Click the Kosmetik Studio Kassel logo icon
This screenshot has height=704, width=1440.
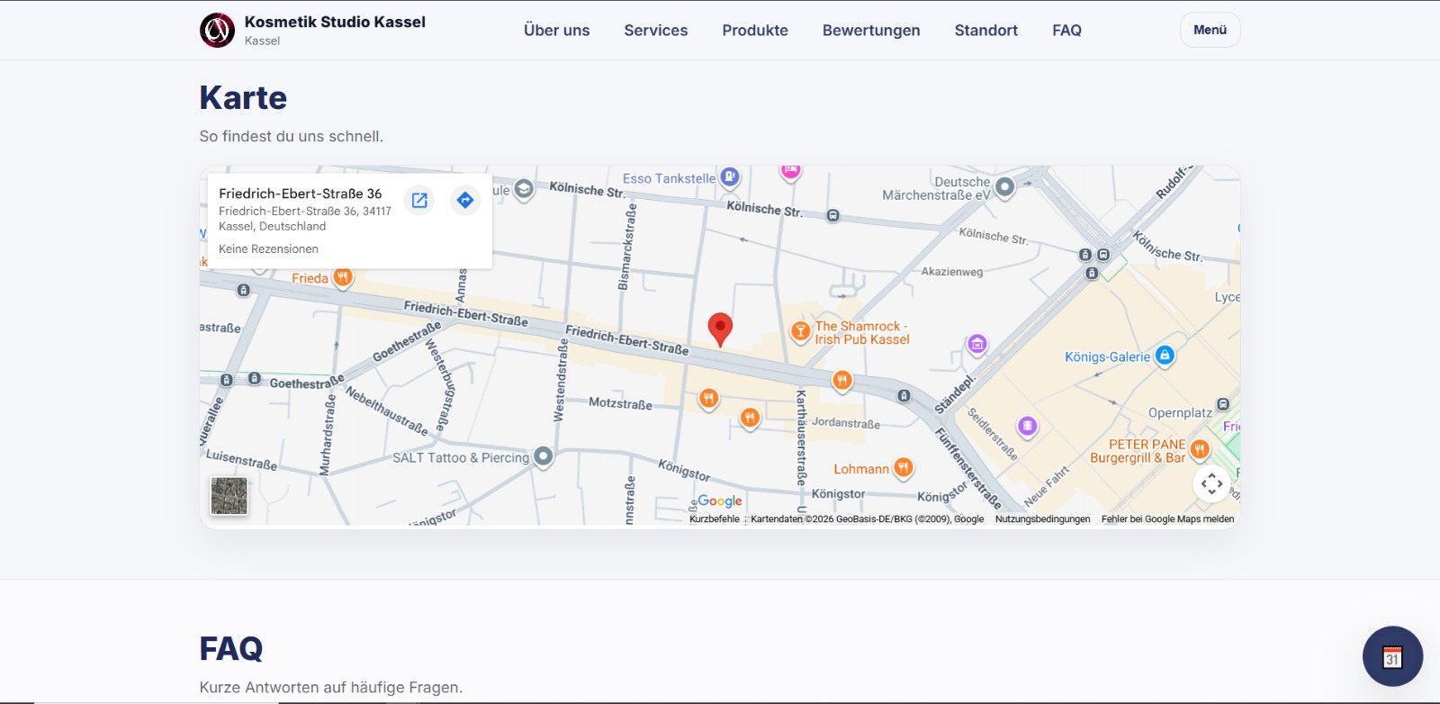point(217,31)
